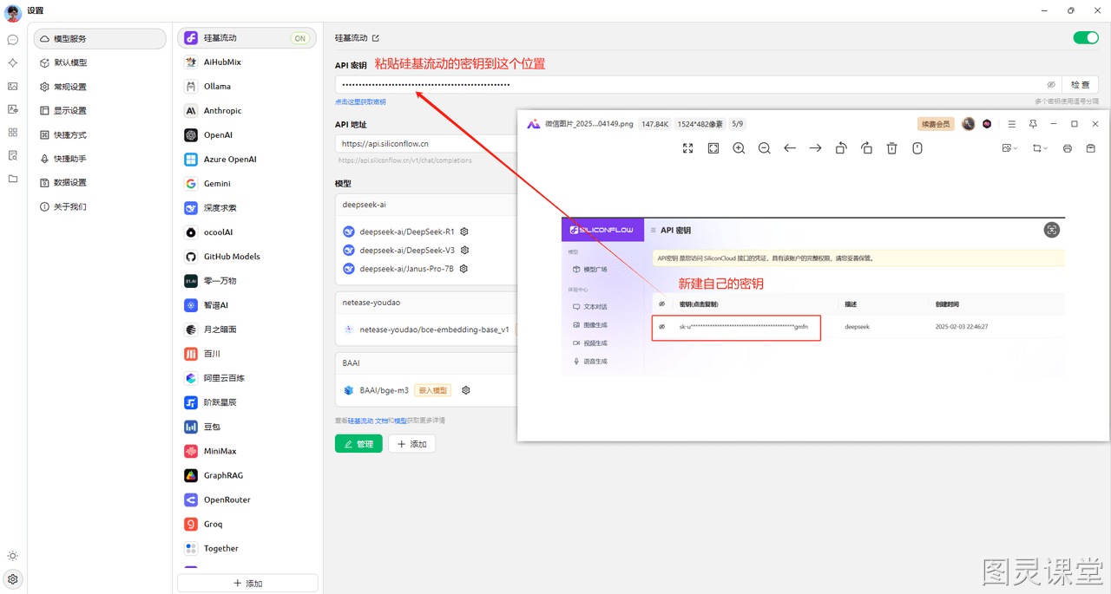Pin the image viewer window on top
Image resolution: width=1111 pixels, height=594 pixels.
pos(1033,124)
